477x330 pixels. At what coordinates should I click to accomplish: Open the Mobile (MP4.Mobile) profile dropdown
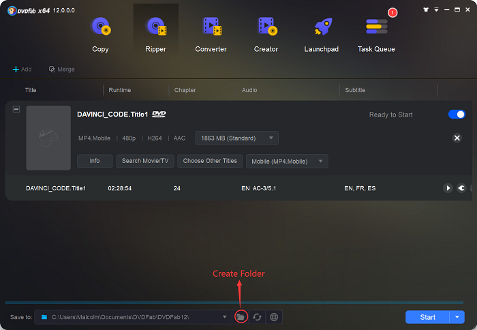click(287, 162)
